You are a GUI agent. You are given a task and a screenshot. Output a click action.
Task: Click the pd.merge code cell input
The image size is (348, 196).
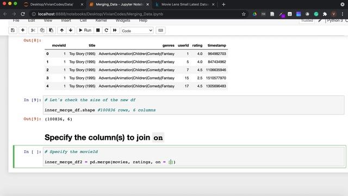194,157
